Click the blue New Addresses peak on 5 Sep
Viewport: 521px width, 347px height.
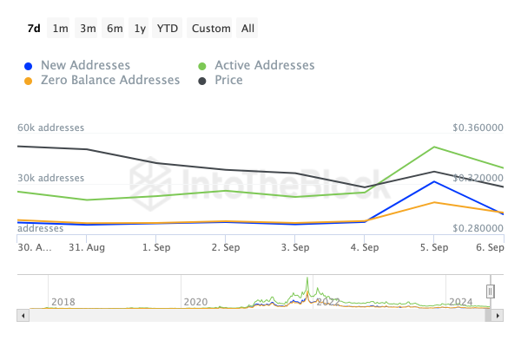(x=433, y=181)
